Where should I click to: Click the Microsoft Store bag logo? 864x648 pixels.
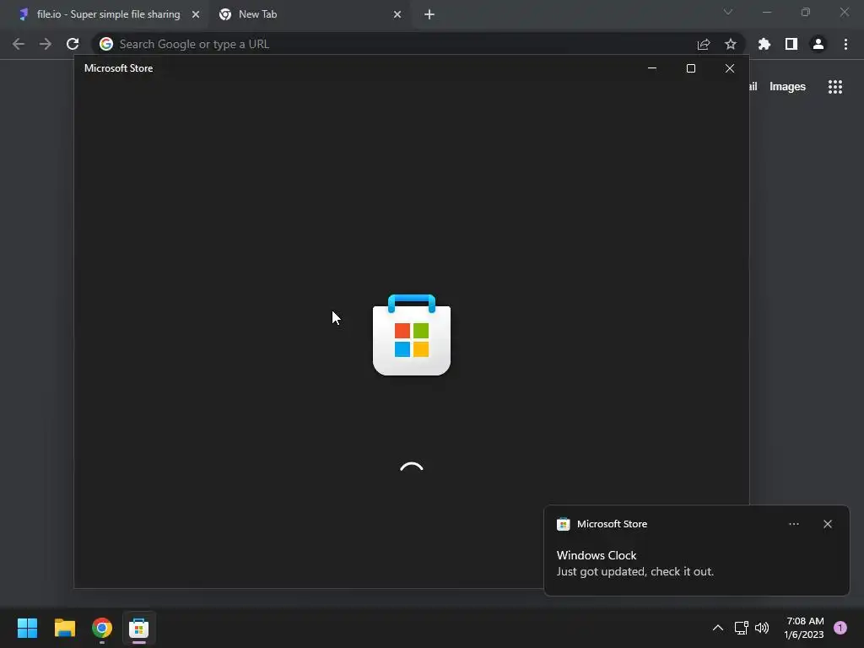[x=412, y=335]
